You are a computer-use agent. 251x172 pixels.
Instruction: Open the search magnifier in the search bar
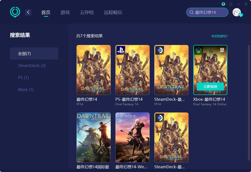pos(192,12)
